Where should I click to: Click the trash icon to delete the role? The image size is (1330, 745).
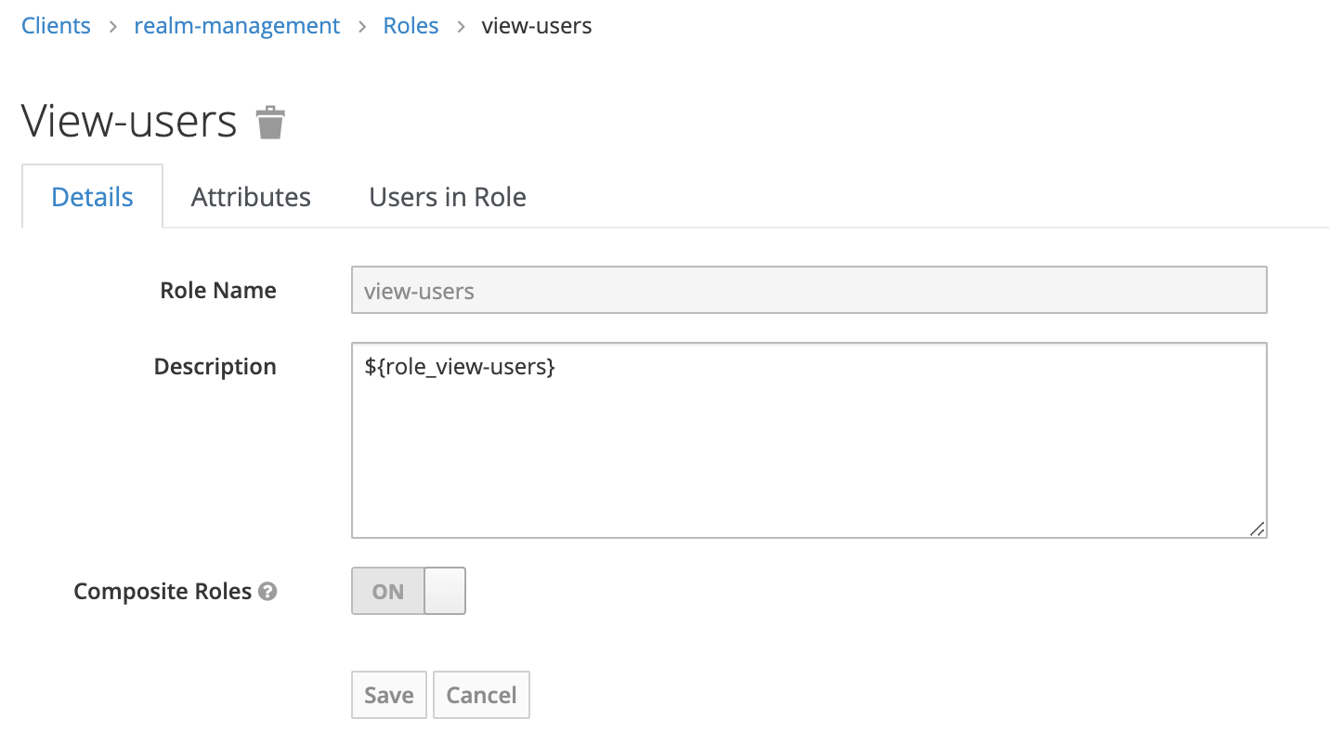click(x=270, y=123)
